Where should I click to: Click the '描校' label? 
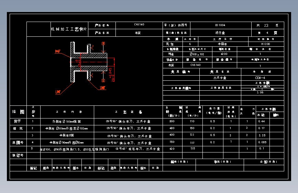[18, 128]
